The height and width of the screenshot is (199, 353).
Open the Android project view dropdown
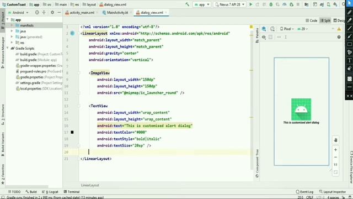[x=18, y=13]
